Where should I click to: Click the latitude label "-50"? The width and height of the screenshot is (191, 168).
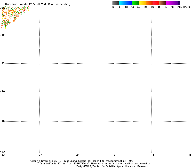tap(2, 152)
